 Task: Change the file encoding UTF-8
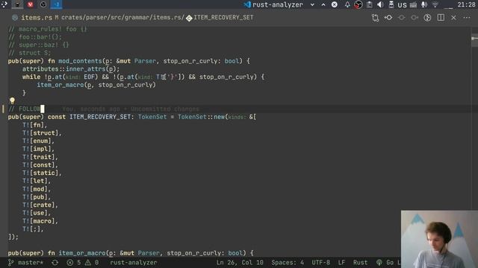(x=320, y=263)
